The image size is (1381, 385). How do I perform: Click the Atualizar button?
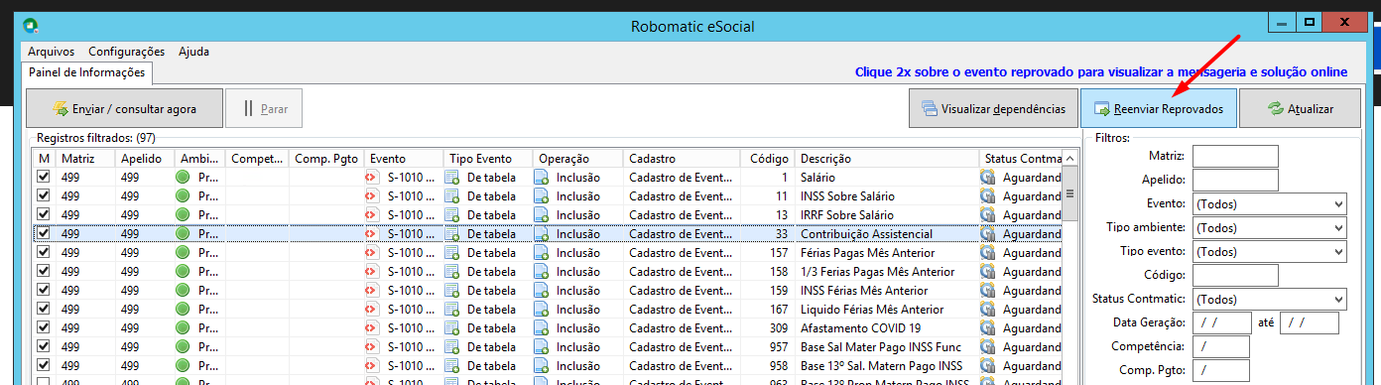[x=1300, y=108]
